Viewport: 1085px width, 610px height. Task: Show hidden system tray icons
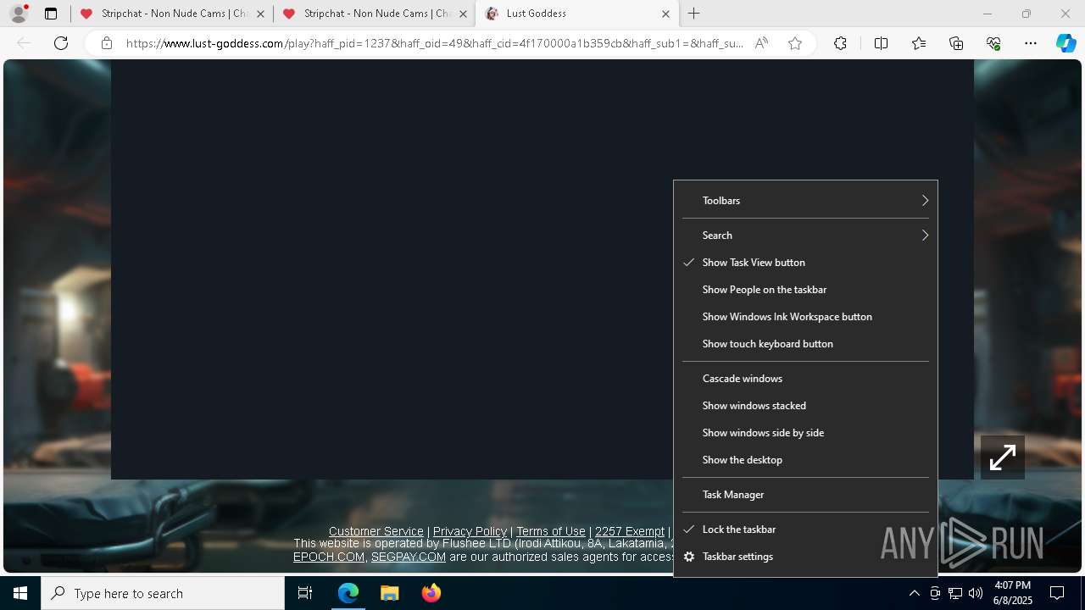(914, 593)
